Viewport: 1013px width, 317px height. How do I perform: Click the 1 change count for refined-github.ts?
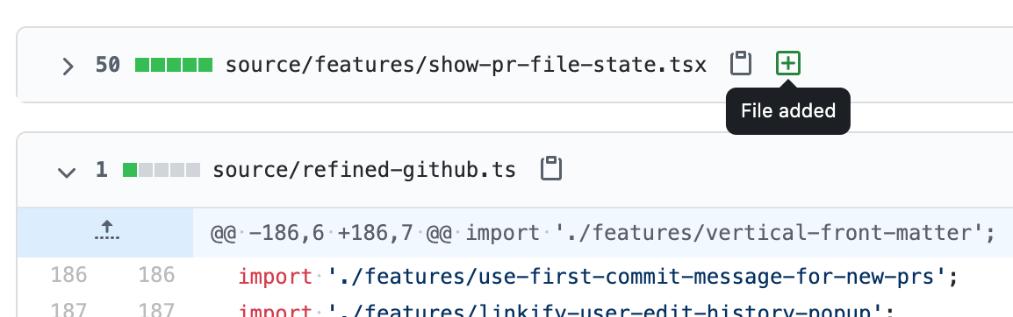click(x=102, y=170)
